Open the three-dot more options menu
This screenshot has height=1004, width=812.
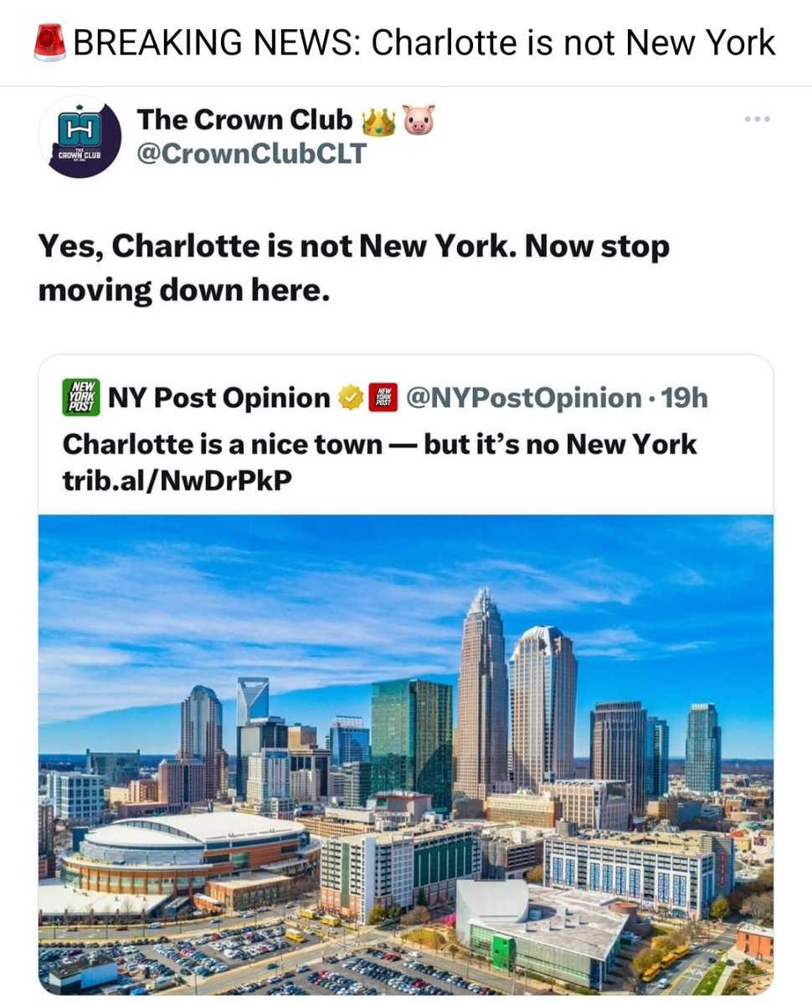tap(758, 120)
